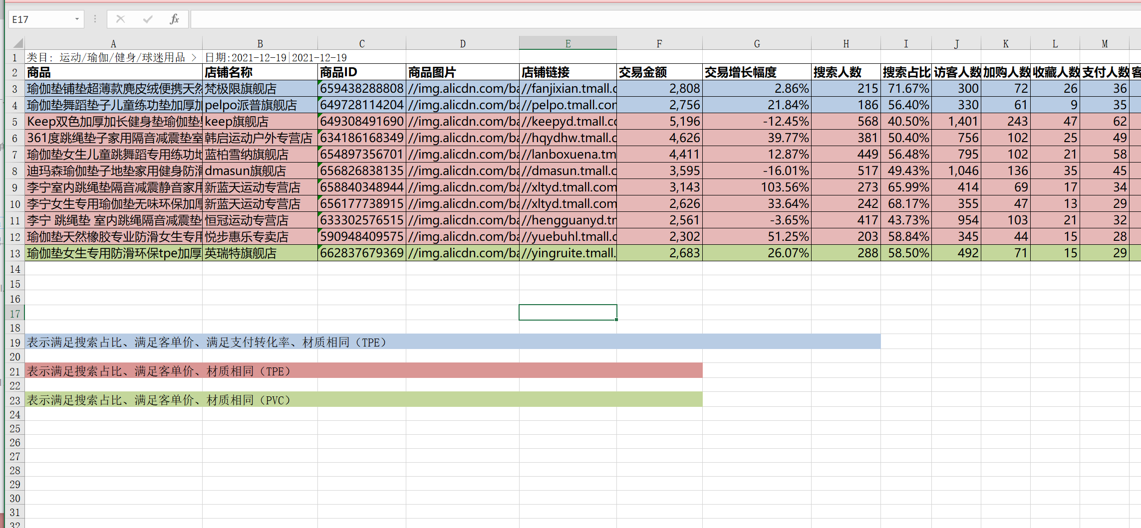Click the 收藏人数 header cell
Viewport: 1141px width, 528px height.
[x=1055, y=72]
